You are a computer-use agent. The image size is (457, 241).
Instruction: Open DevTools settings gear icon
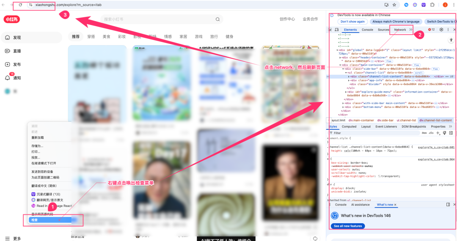pyautogui.click(x=441, y=30)
